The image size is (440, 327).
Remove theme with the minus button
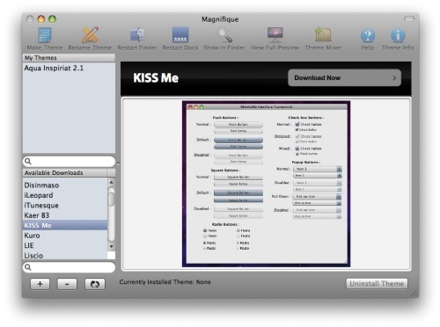(x=67, y=284)
